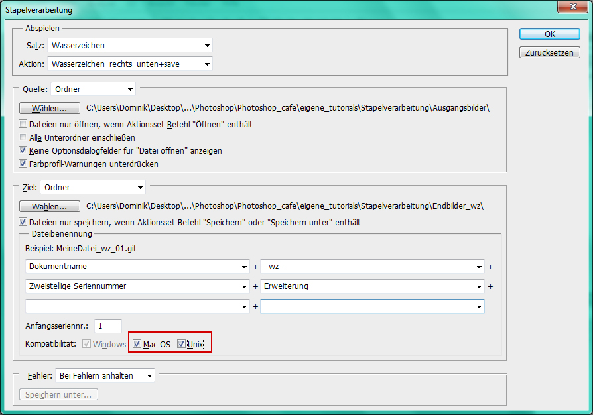The image size is (593, 415).
Task: Check 'Alle Unterordner einschließen'
Action: pyautogui.click(x=23, y=137)
